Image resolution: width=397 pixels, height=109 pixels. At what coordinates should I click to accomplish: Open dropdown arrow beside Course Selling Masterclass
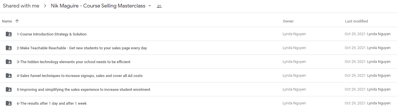tap(149, 6)
